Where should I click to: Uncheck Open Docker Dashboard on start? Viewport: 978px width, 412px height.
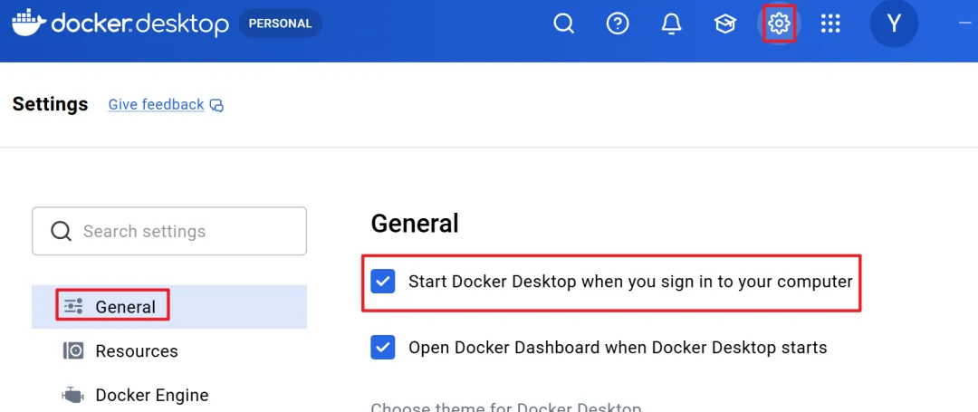pyautogui.click(x=383, y=347)
